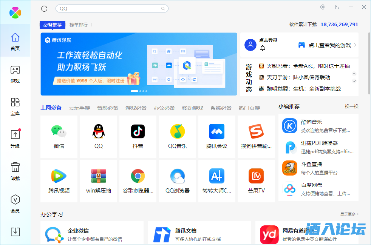Switch to the 榜单排行 tab
Viewport: 371px width, 245px height.
click(x=79, y=25)
